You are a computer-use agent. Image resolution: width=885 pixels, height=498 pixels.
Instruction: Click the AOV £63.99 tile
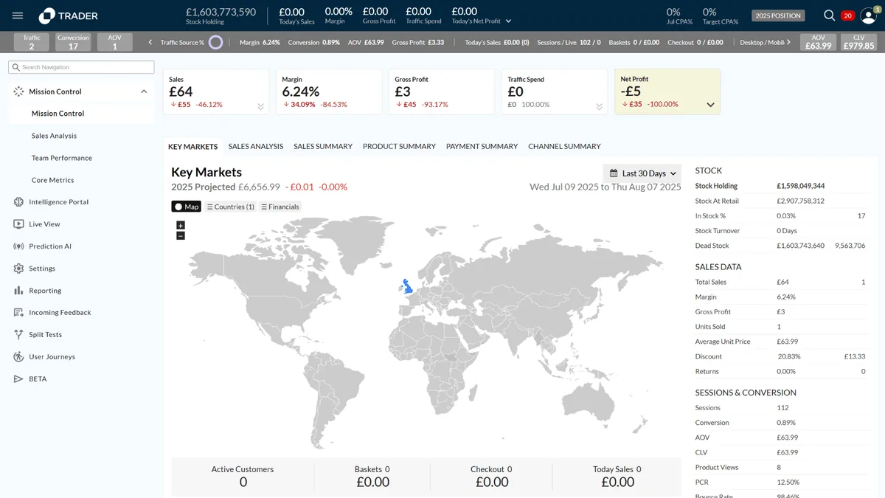818,42
